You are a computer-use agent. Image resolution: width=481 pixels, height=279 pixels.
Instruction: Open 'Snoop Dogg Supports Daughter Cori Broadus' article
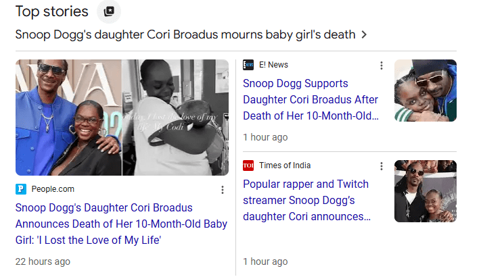(x=311, y=99)
